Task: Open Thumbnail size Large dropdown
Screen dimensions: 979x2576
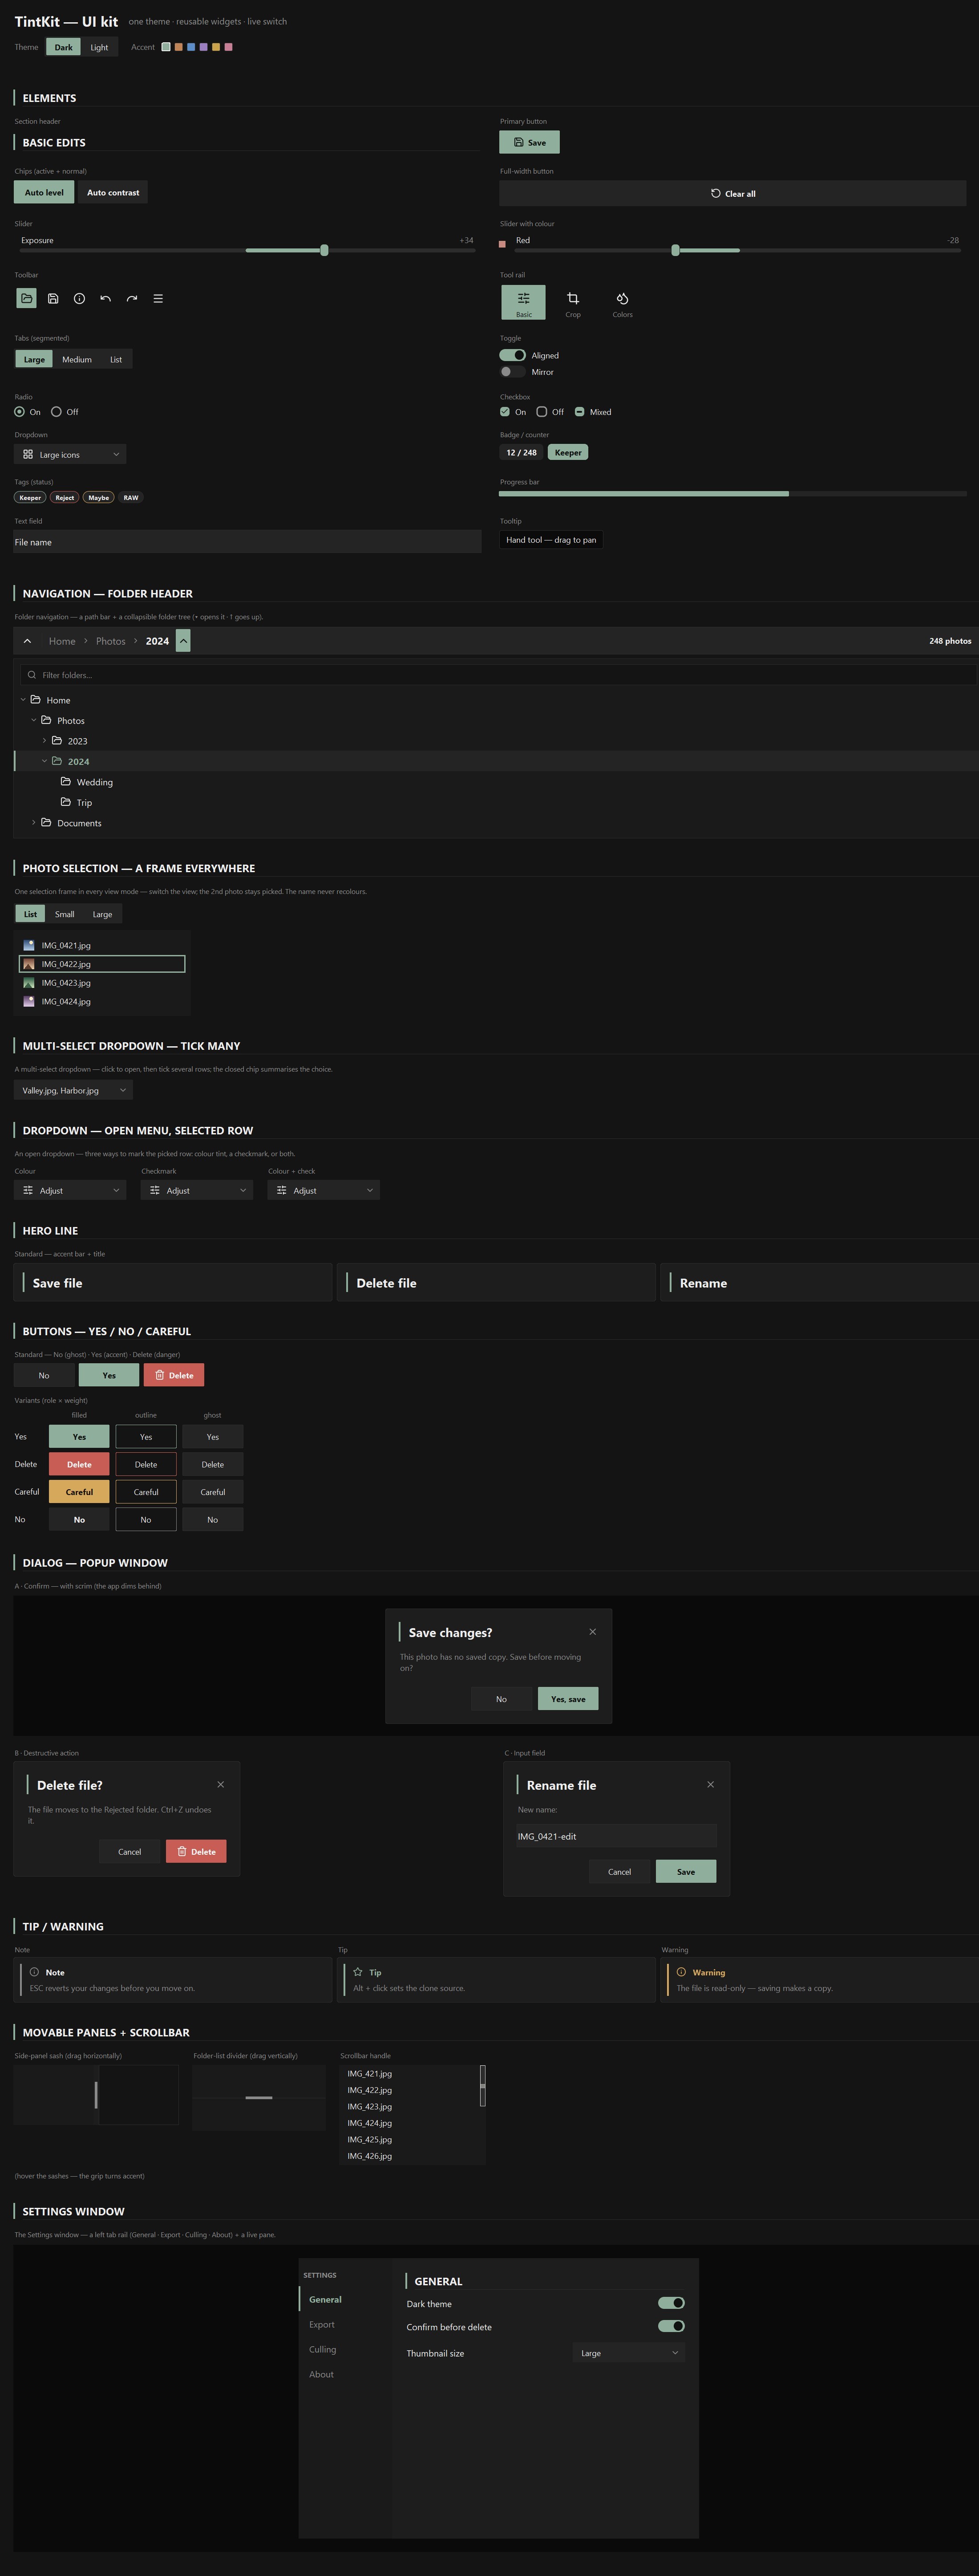Action: (629, 2353)
